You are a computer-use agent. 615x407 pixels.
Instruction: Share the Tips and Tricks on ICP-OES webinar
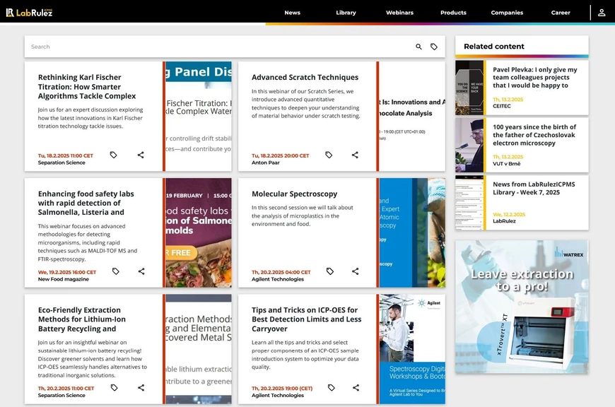(x=356, y=388)
